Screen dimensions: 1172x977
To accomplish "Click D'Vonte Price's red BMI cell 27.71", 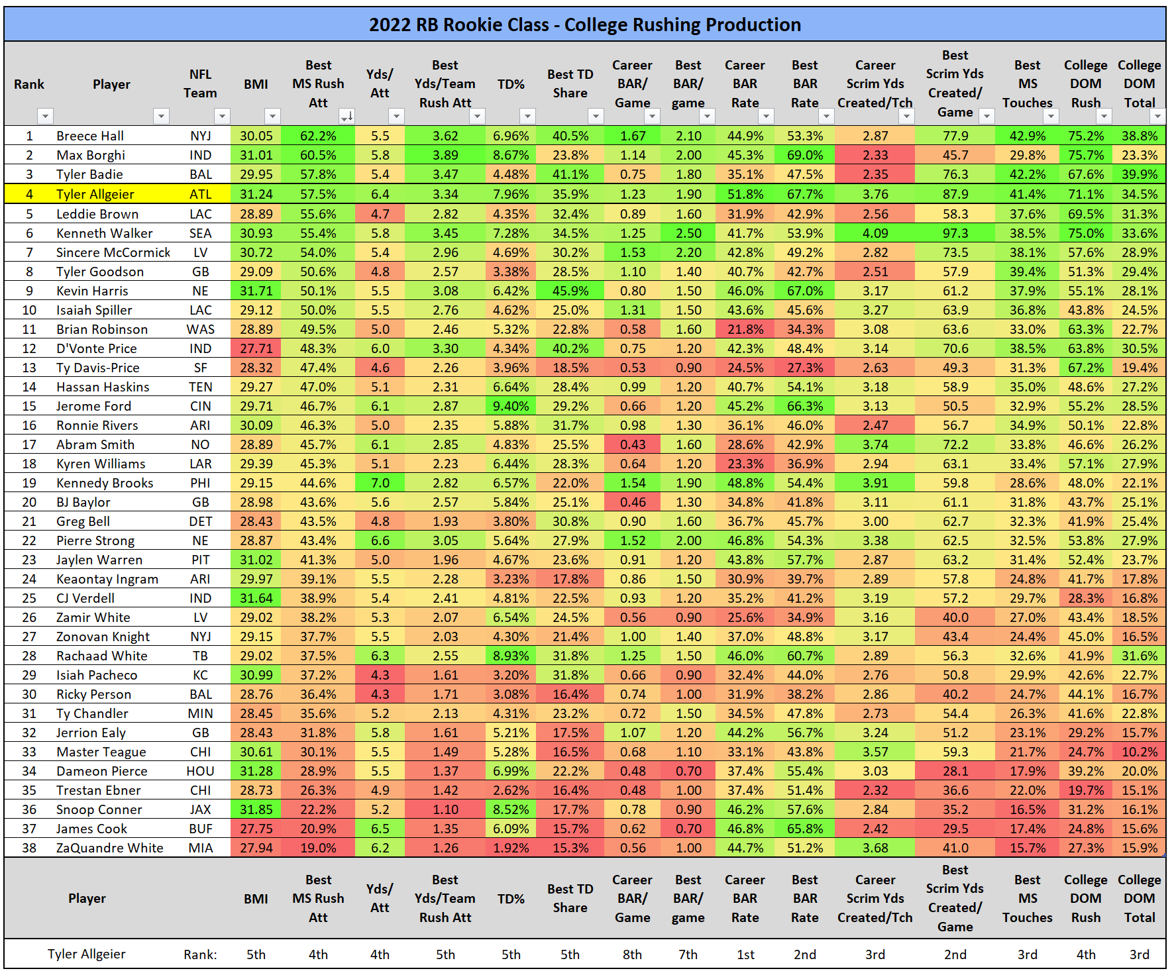I will click(x=256, y=348).
